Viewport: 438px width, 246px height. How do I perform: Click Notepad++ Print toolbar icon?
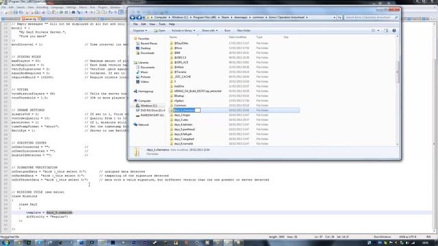click(36, 12)
